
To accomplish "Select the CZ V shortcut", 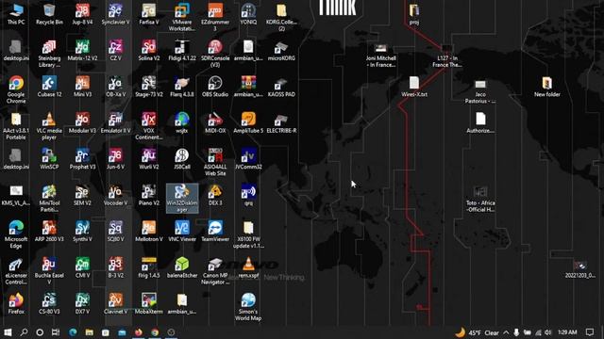I will [x=115, y=51].
